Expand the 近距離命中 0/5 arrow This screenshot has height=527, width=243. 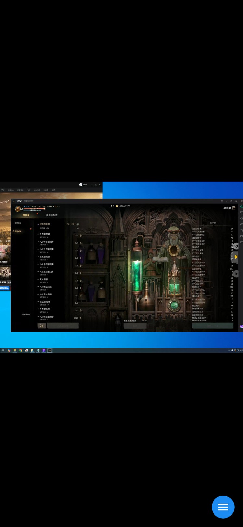pos(81,310)
